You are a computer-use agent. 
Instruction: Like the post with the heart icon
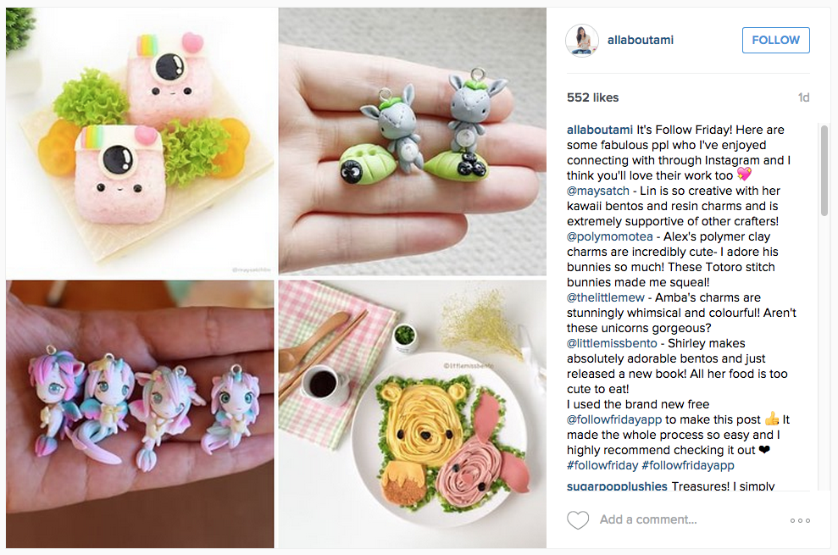click(x=578, y=519)
